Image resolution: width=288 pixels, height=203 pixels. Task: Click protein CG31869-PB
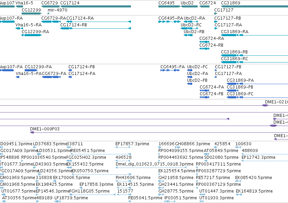click(x=232, y=91)
